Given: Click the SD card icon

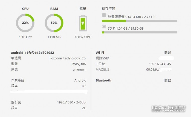Looking at the screenshot, I should pyautogui.click(x=104, y=27).
